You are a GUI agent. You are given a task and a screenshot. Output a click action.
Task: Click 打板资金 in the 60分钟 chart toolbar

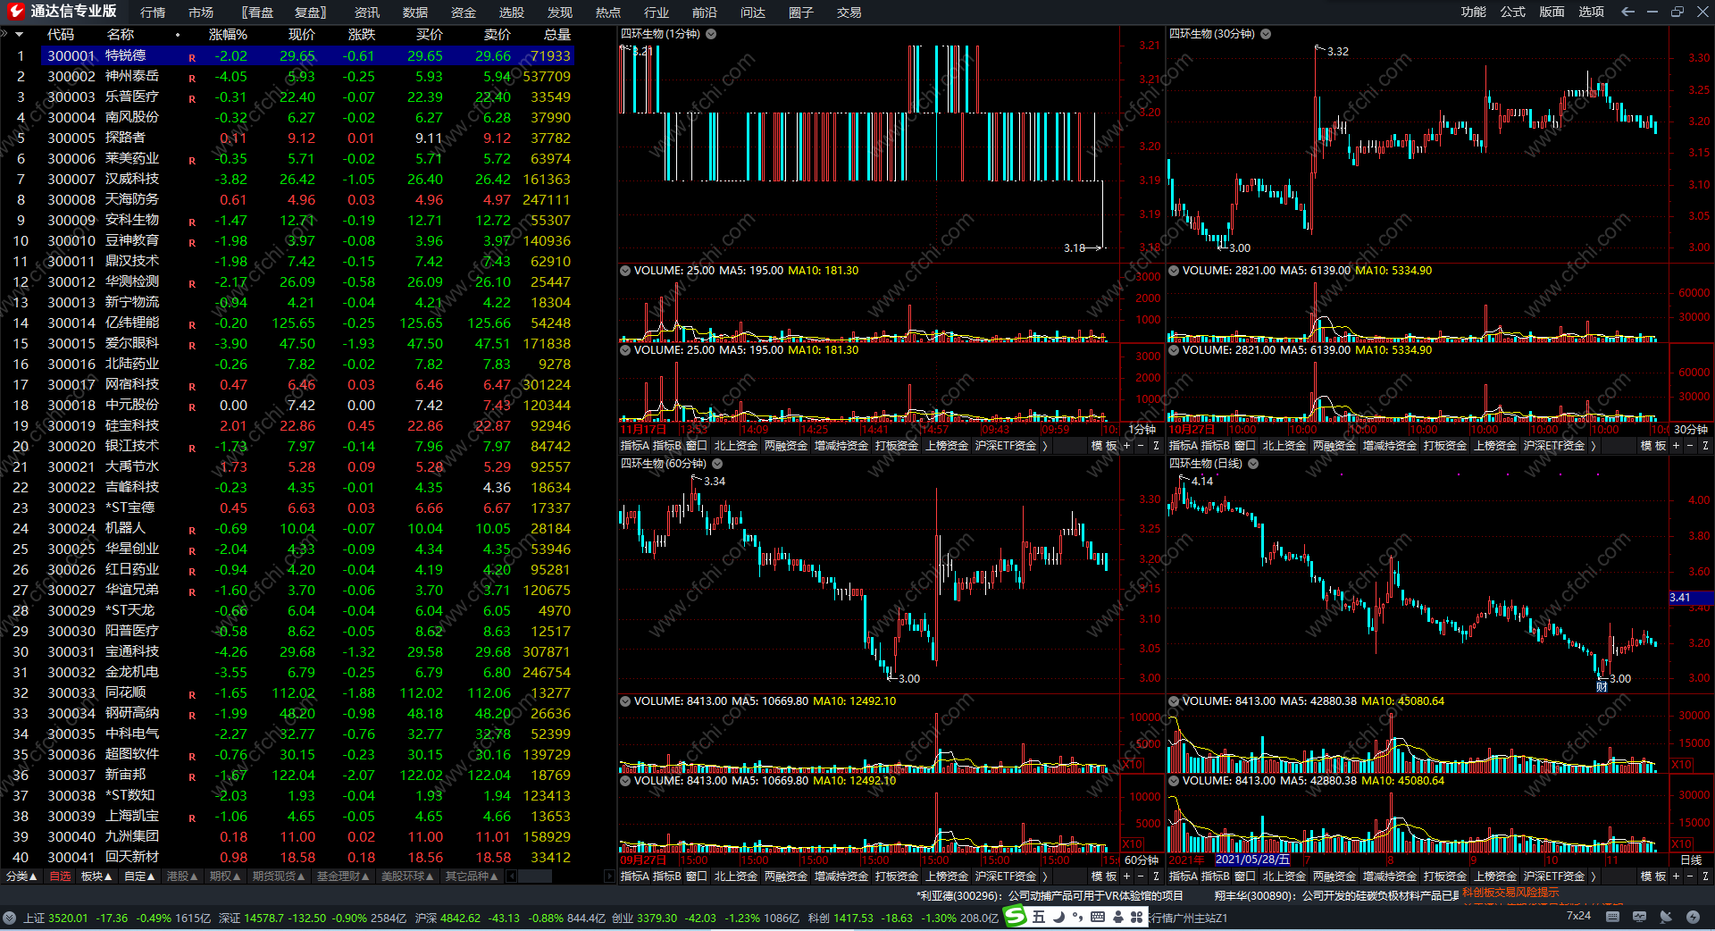coord(897,876)
